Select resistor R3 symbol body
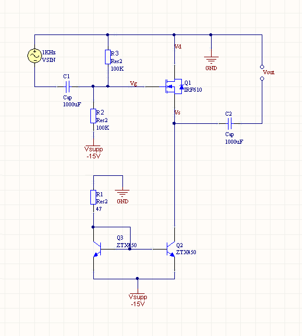This screenshot has height=336, width=302. (x=108, y=57)
